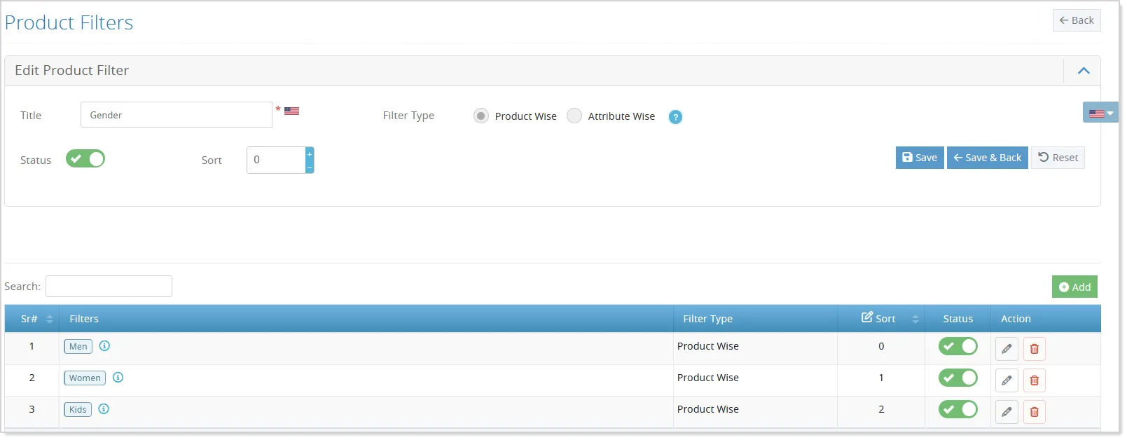Open the Filter Type help icon
This screenshot has height=440, width=1127.
point(675,117)
